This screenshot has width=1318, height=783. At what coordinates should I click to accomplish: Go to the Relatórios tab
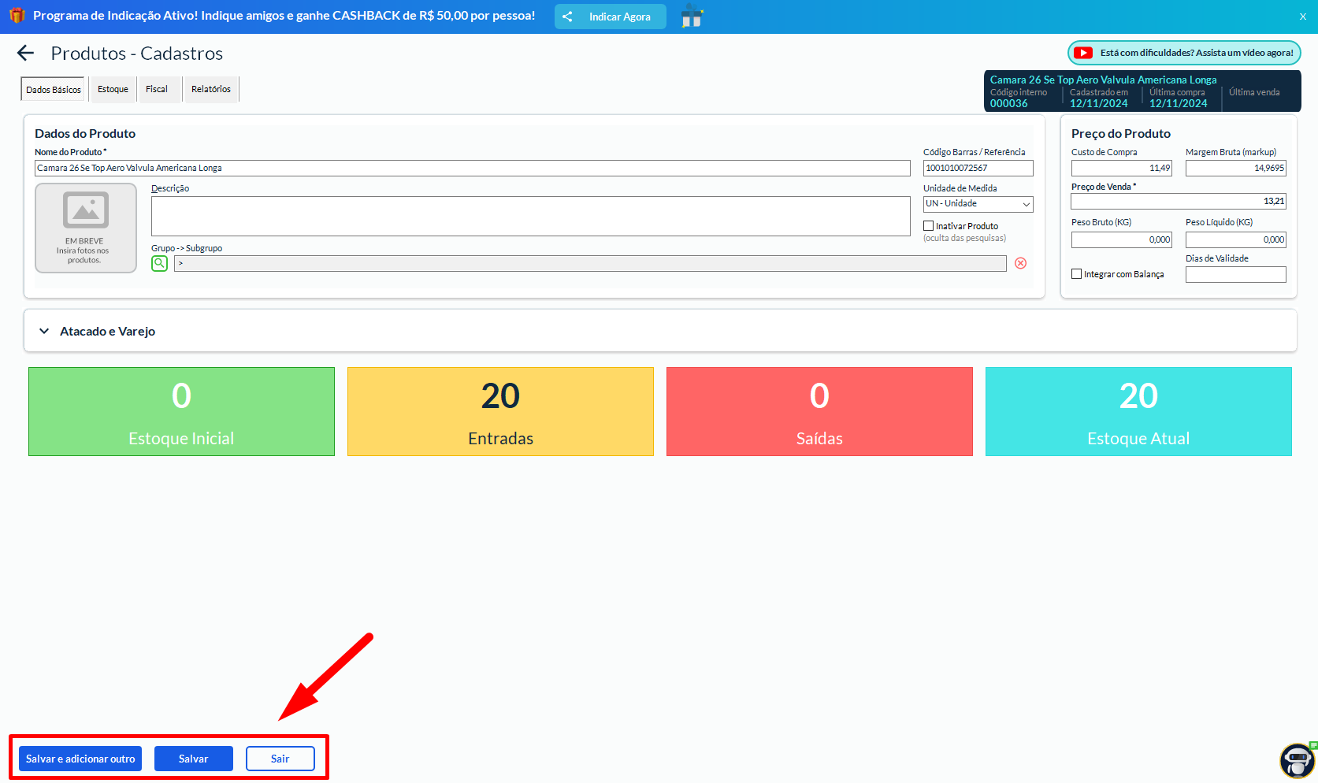click(x=211, y=89)
